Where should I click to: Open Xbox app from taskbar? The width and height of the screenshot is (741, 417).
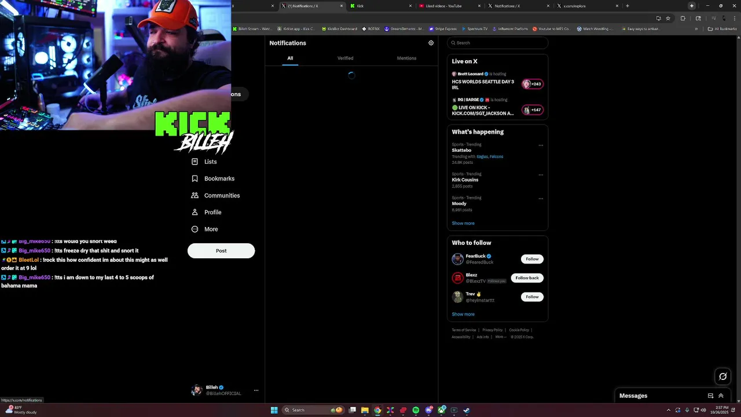tap(441, 409)
